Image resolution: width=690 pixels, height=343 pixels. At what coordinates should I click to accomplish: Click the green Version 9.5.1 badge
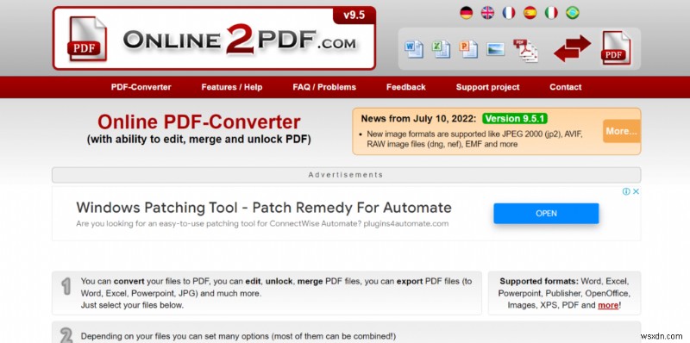click(514, 119)
